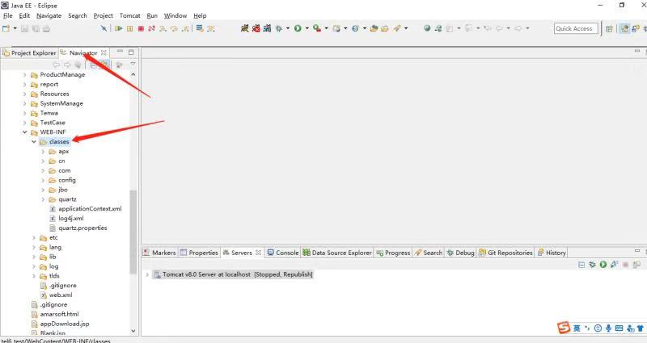647x343 pixels.
Task: Collapse the classes folder
Action: [34, 142]
